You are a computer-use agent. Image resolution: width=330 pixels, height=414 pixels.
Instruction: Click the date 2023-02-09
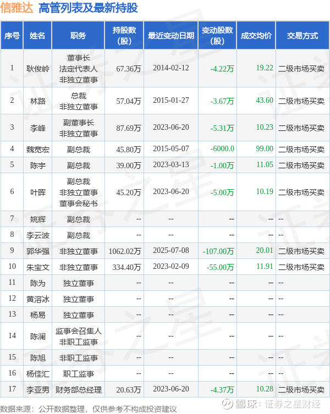[171, 266]
